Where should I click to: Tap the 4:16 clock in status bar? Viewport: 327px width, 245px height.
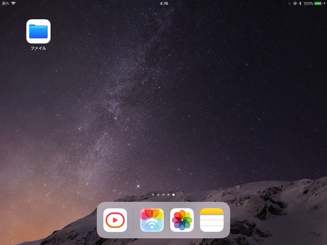tap(164, 3)
